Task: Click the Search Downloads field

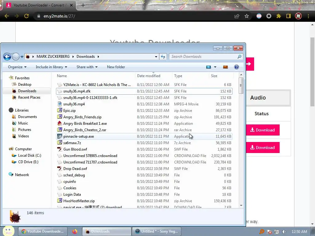Action: [x=206, y=57]
